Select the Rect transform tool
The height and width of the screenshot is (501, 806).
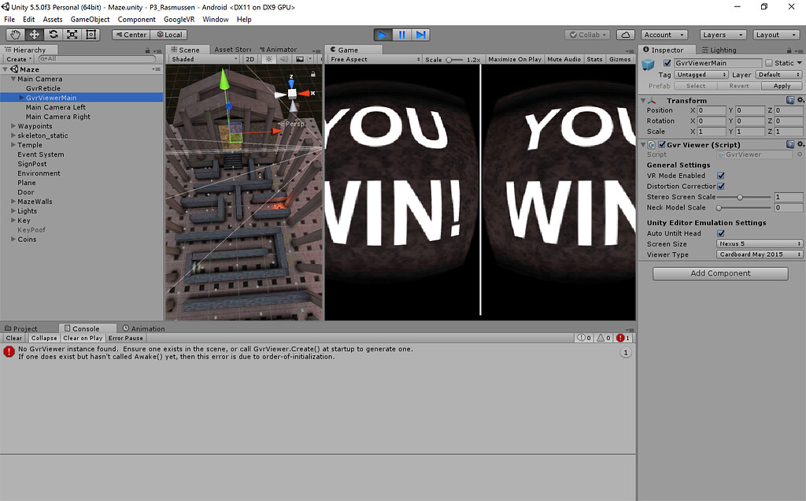[91, 34]
